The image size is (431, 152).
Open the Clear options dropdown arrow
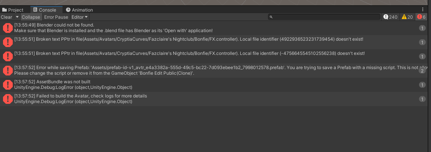pos(17,17)
